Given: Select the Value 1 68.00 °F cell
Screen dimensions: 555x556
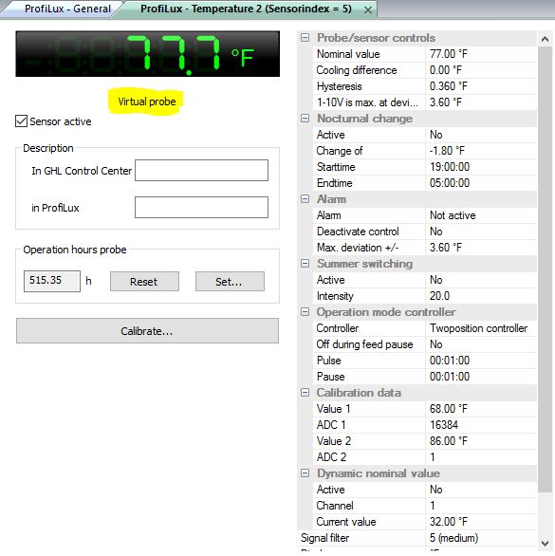Looking at the screenshot, I should pyautogui.click(x=481, y=409).
